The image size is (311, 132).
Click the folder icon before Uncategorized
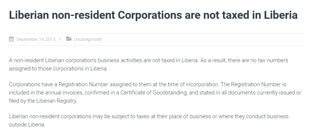[x=69, y=39]
